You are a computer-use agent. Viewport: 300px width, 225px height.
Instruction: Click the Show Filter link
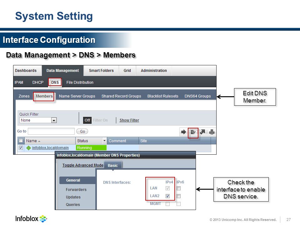coord(129,120)
